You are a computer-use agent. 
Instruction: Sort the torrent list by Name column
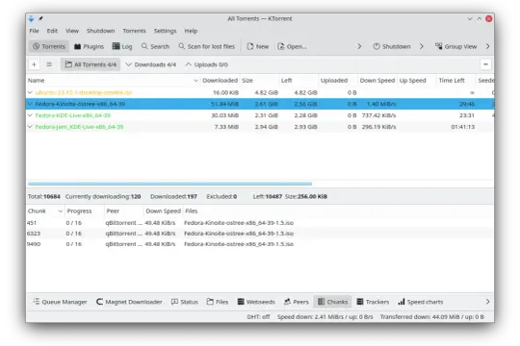[x=113, y=81]
